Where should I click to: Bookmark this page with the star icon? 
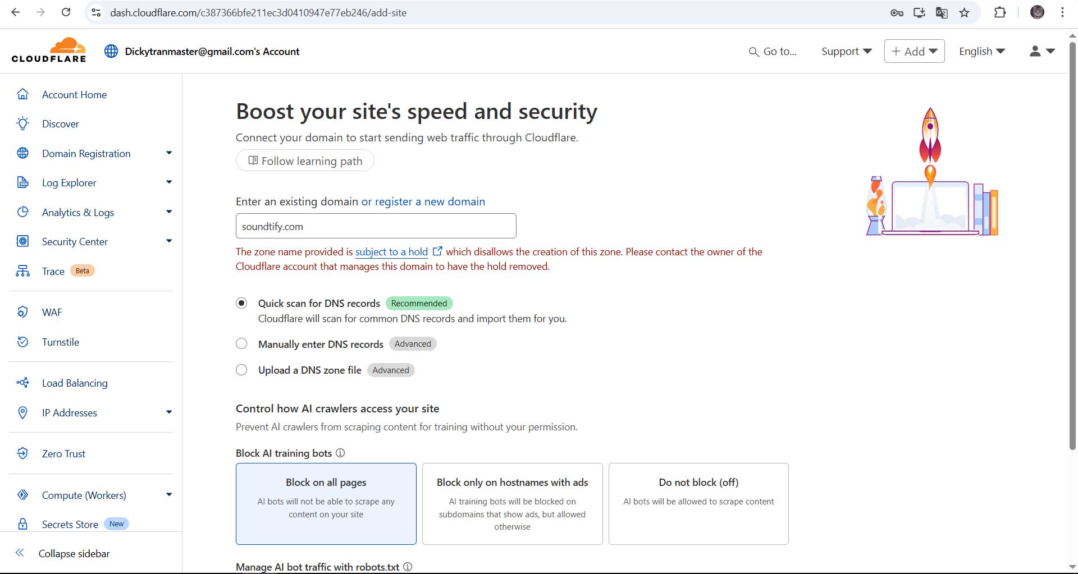pos(964,12)
